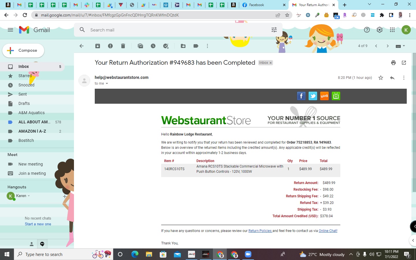Open the Keren Hangouts status dropdown
416x260 pixels.
click(29, 196)
